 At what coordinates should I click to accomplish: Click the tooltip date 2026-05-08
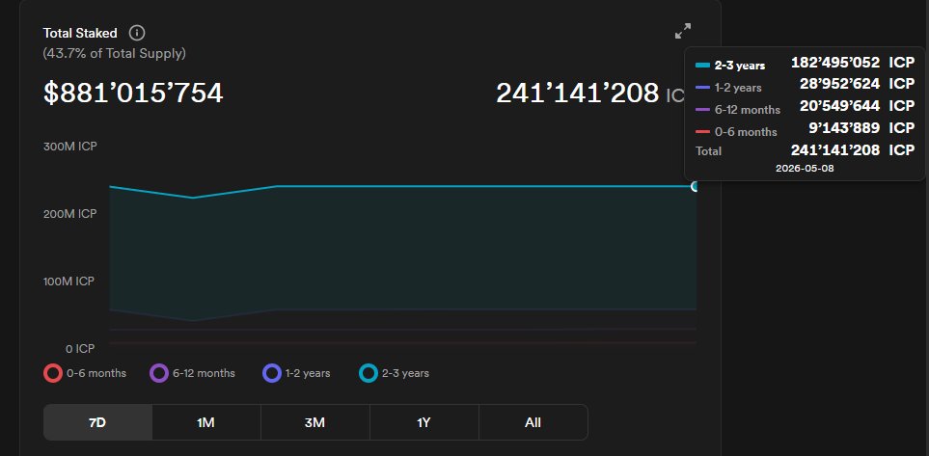[x=805, y=168]
